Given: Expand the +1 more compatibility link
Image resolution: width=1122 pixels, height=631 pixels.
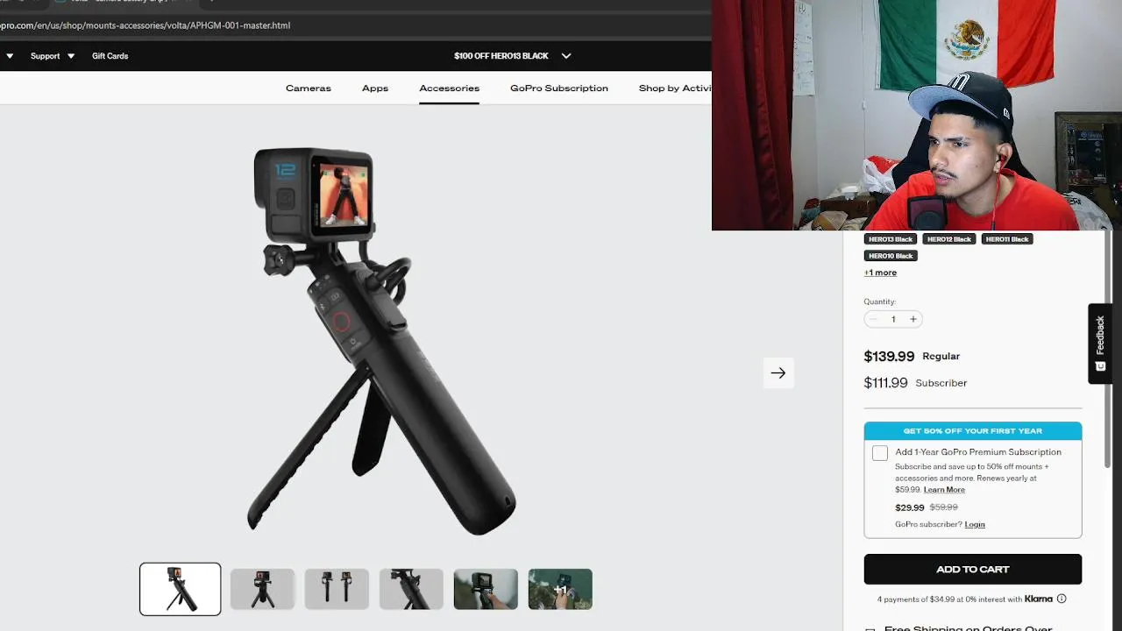Looking at the screenshot, I should (880, 273).
